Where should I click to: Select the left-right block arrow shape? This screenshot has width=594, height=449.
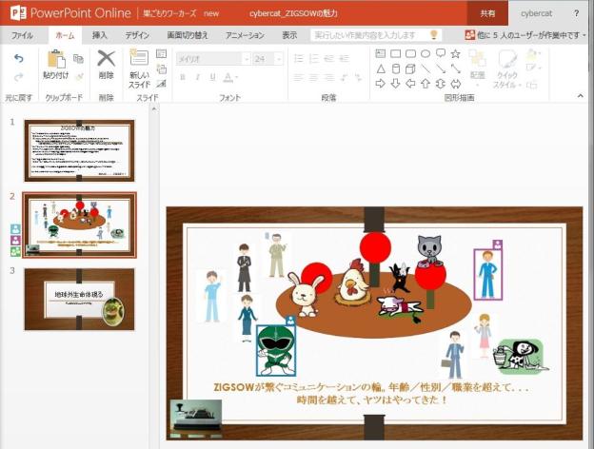pyautogui.click(x=456, y=84)
